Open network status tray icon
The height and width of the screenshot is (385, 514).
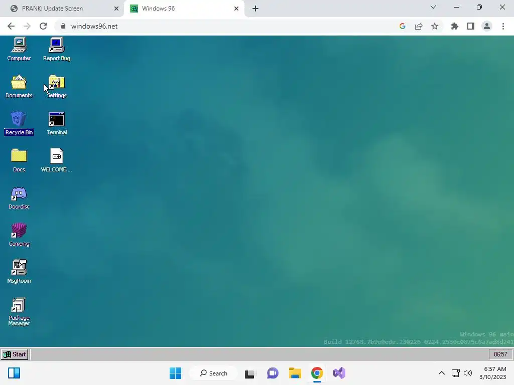(456, 373)
